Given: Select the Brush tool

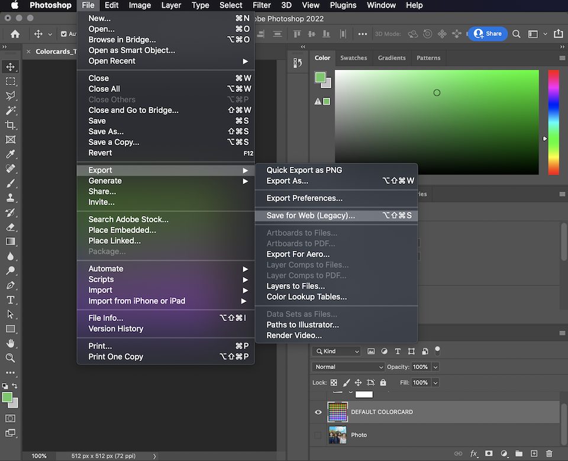Looking at the screenshot, I should pyautogui.click(x=10, y=183).
